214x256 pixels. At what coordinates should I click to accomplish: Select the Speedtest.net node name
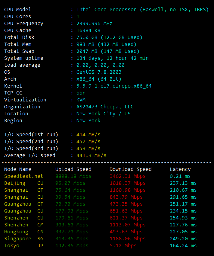point(24,176)
